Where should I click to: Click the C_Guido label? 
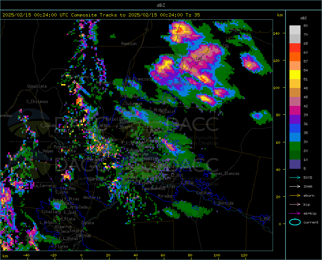pos(48,126)
